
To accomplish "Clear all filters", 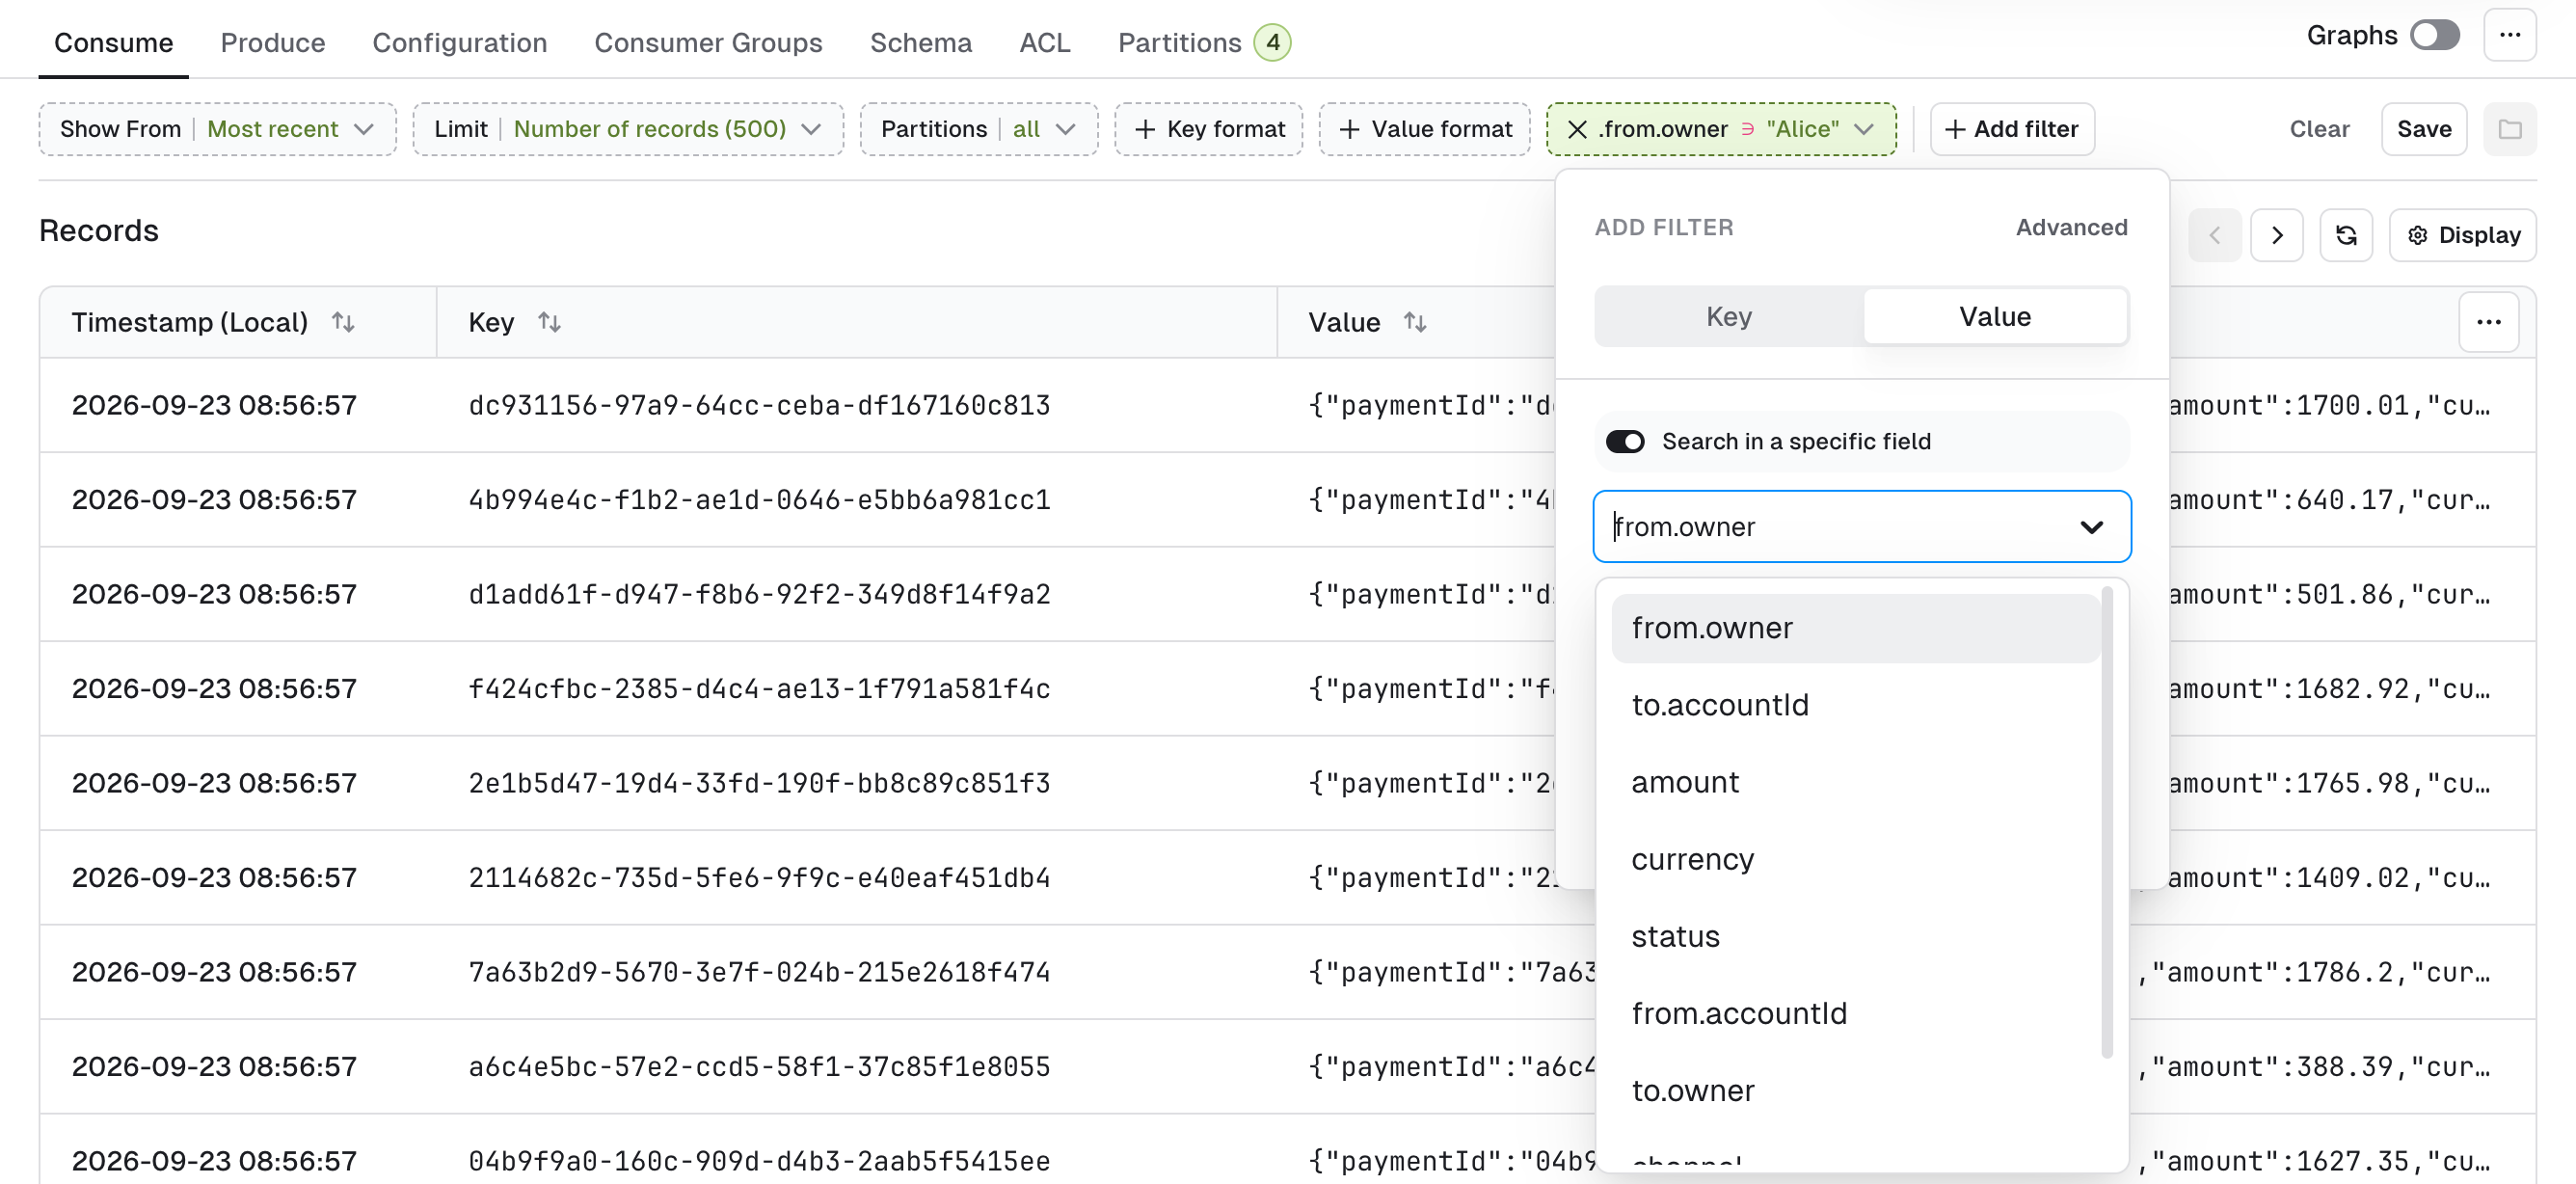I will click(2320, 129).
